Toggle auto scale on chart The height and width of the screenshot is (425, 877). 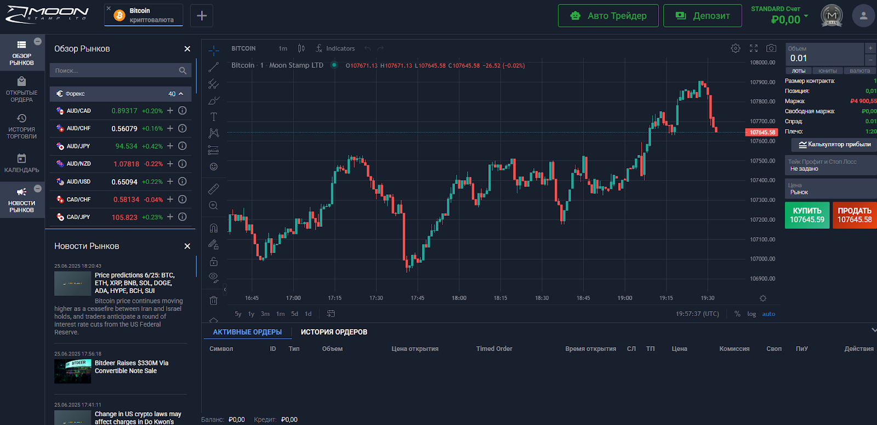pos(768,314)
